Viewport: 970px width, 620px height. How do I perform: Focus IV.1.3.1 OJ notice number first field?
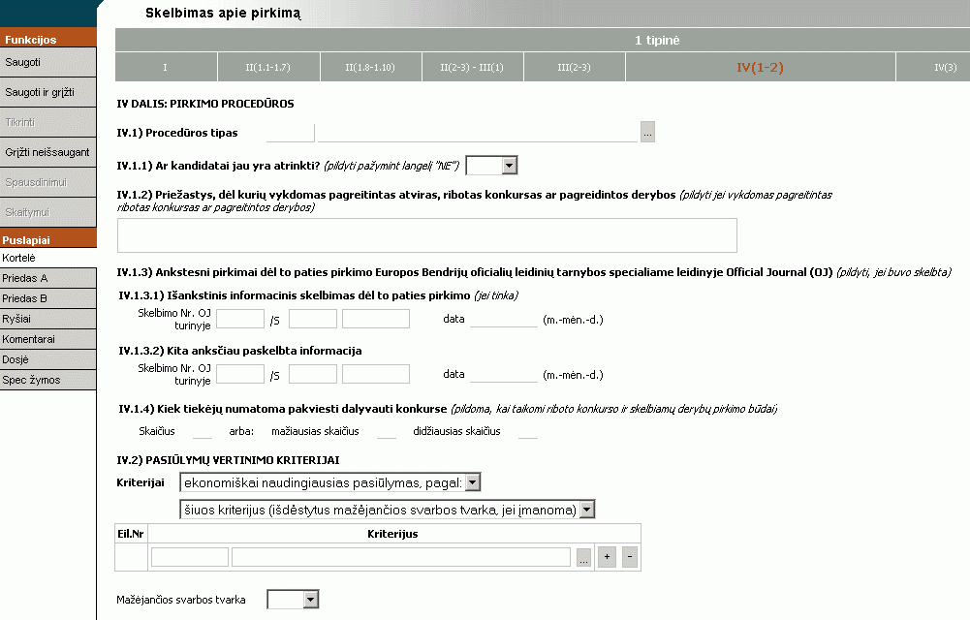tap(240, 319)
